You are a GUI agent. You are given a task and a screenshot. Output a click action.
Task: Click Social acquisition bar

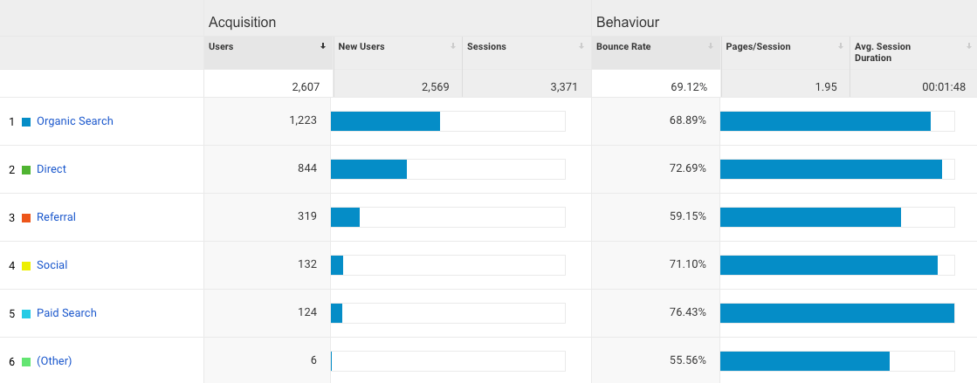coord(337,265)
